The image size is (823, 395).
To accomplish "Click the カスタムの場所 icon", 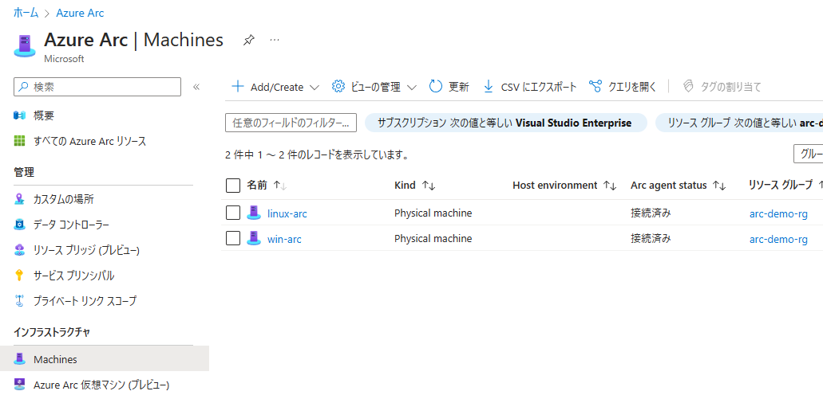I will click(x=19, y=199).
